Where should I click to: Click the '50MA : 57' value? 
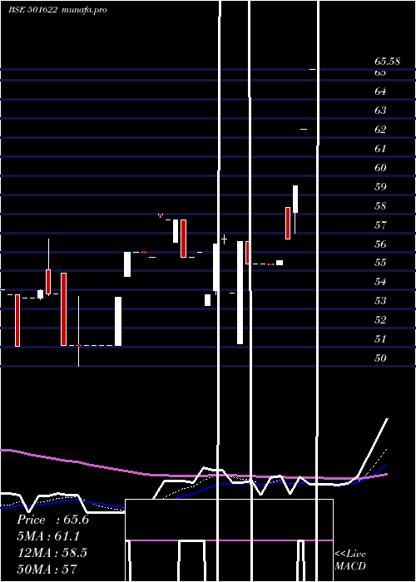pos(47,569)
